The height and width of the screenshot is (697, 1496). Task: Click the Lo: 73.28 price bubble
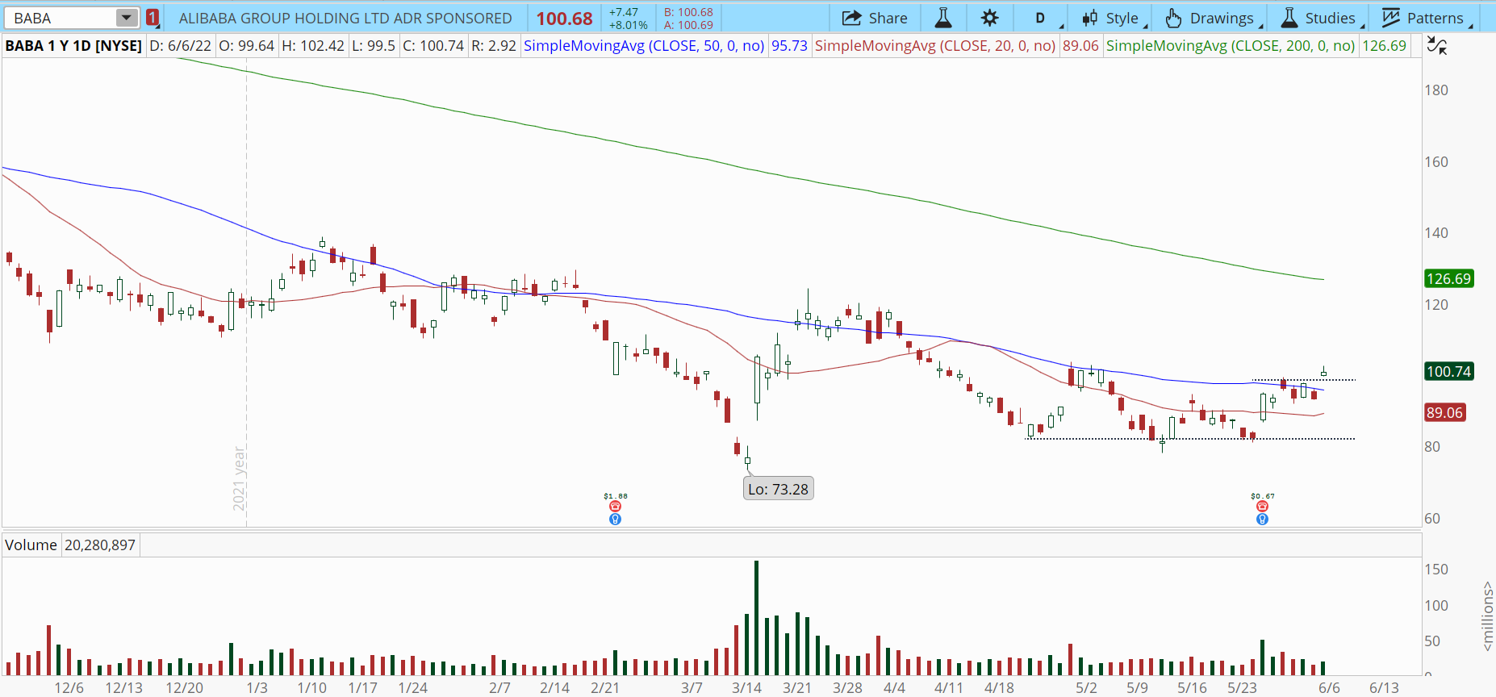[778, 489]
